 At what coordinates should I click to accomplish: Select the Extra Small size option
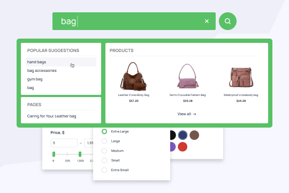pos(104,170)
